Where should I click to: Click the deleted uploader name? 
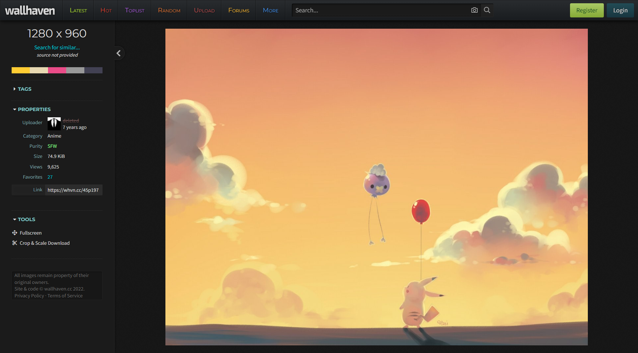pos(71,121)
